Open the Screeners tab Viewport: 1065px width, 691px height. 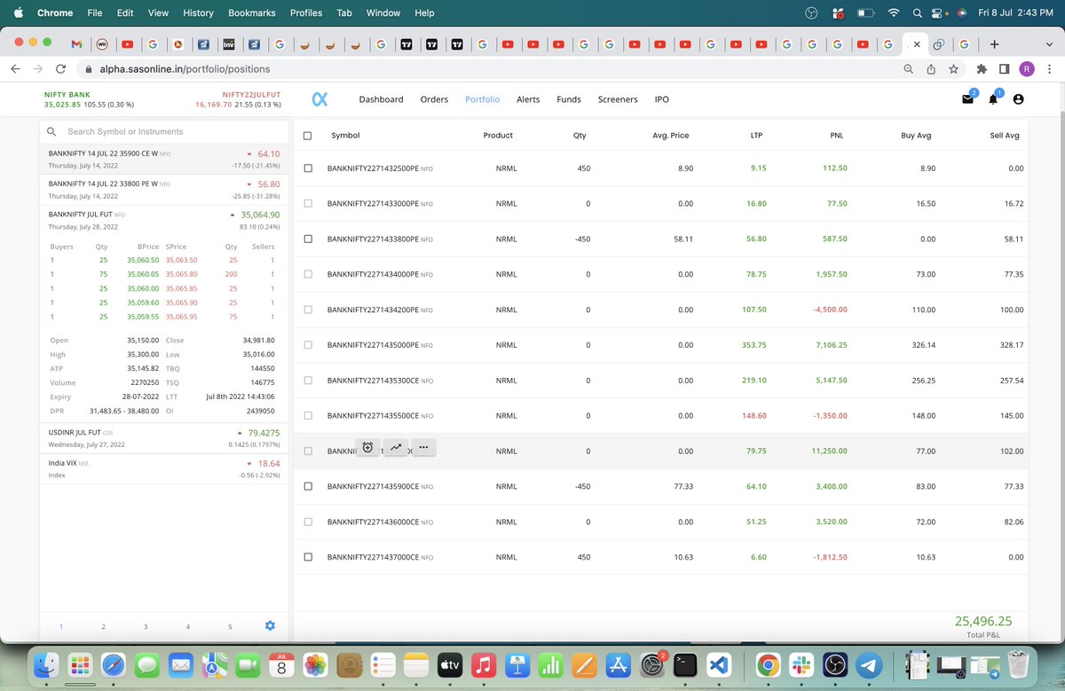[x=618, y=99]
